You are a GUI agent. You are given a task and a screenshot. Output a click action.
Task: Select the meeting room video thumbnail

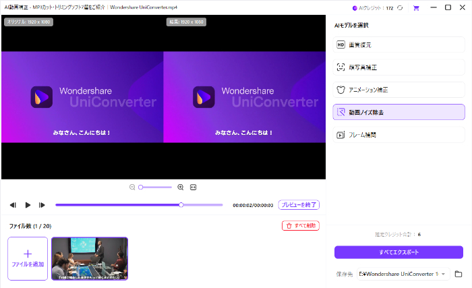(x=90, y=258)
